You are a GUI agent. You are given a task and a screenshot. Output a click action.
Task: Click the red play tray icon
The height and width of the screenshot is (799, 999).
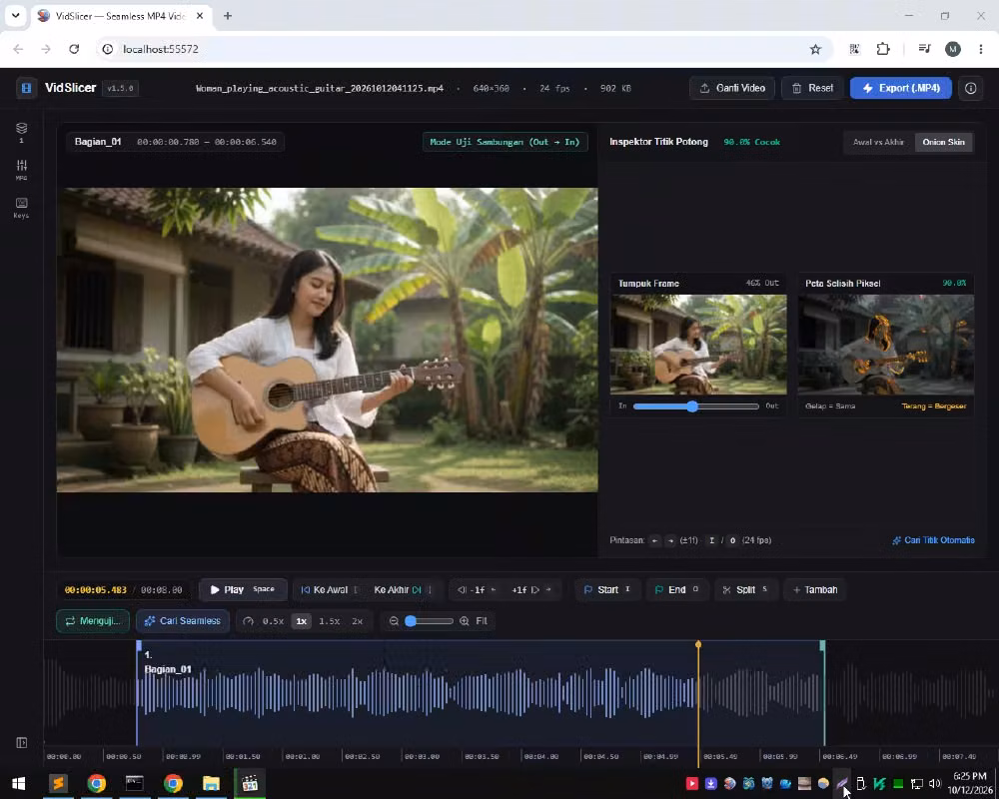pyautogui.click(x=692, y=783)
